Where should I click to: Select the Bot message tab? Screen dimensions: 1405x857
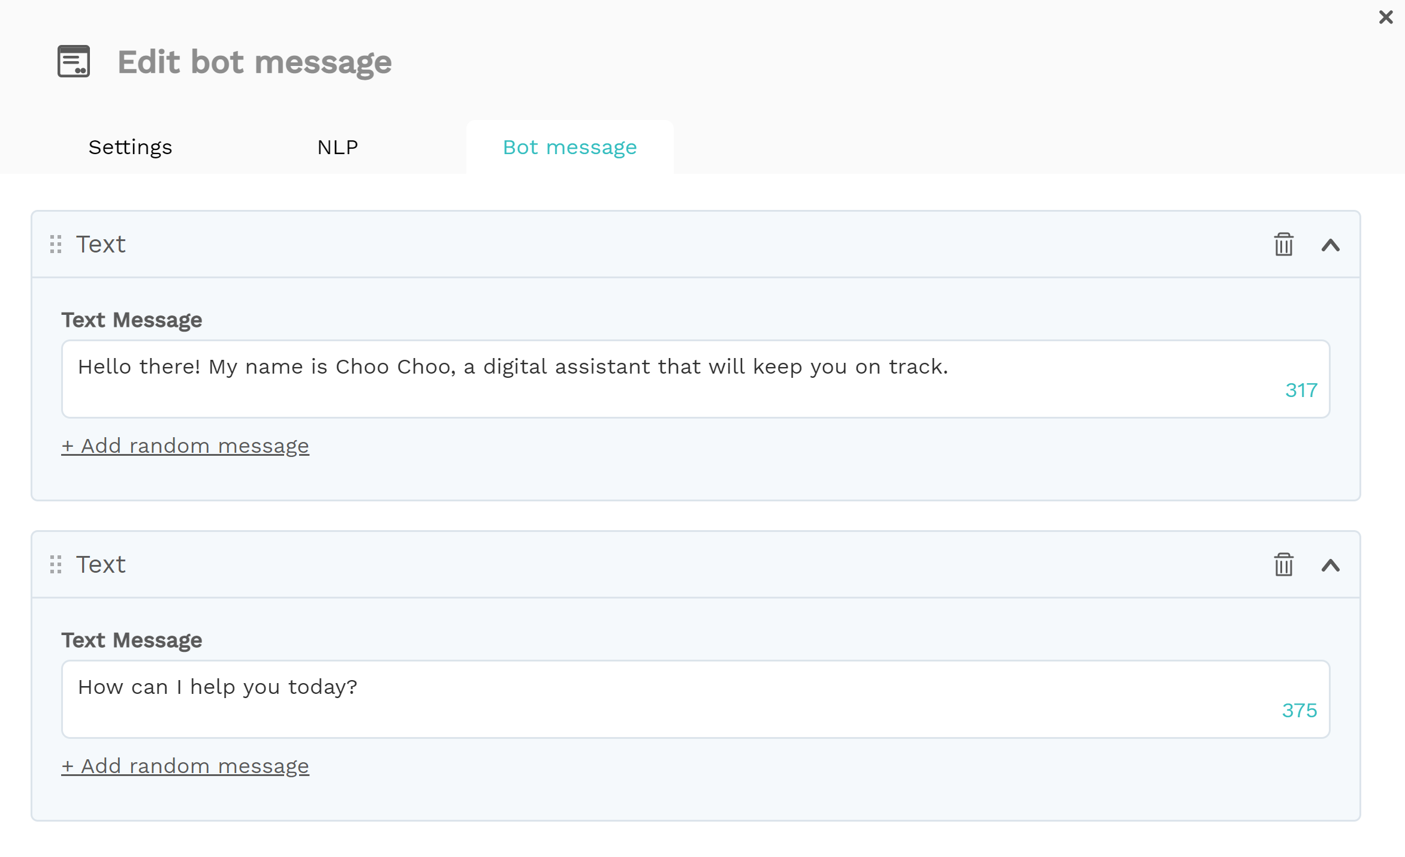pos(569,147)
